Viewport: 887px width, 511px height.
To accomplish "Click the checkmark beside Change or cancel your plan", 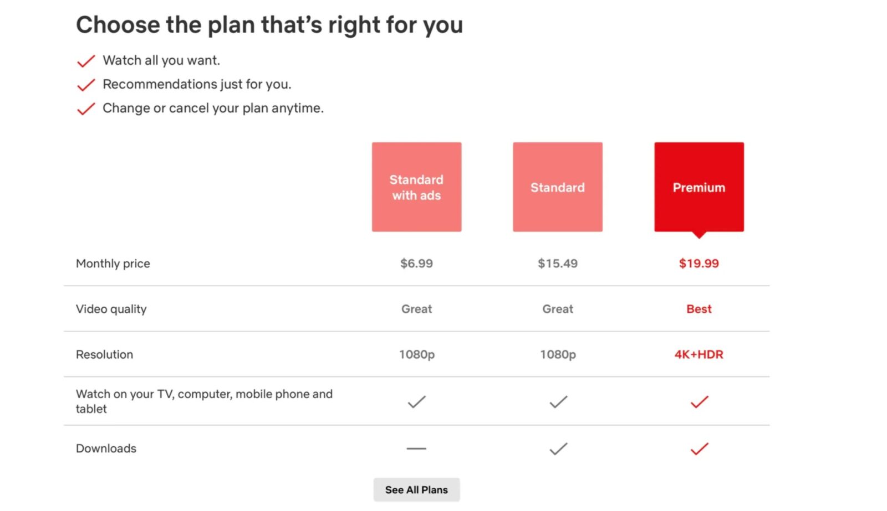I will click(x=86, y=109).
